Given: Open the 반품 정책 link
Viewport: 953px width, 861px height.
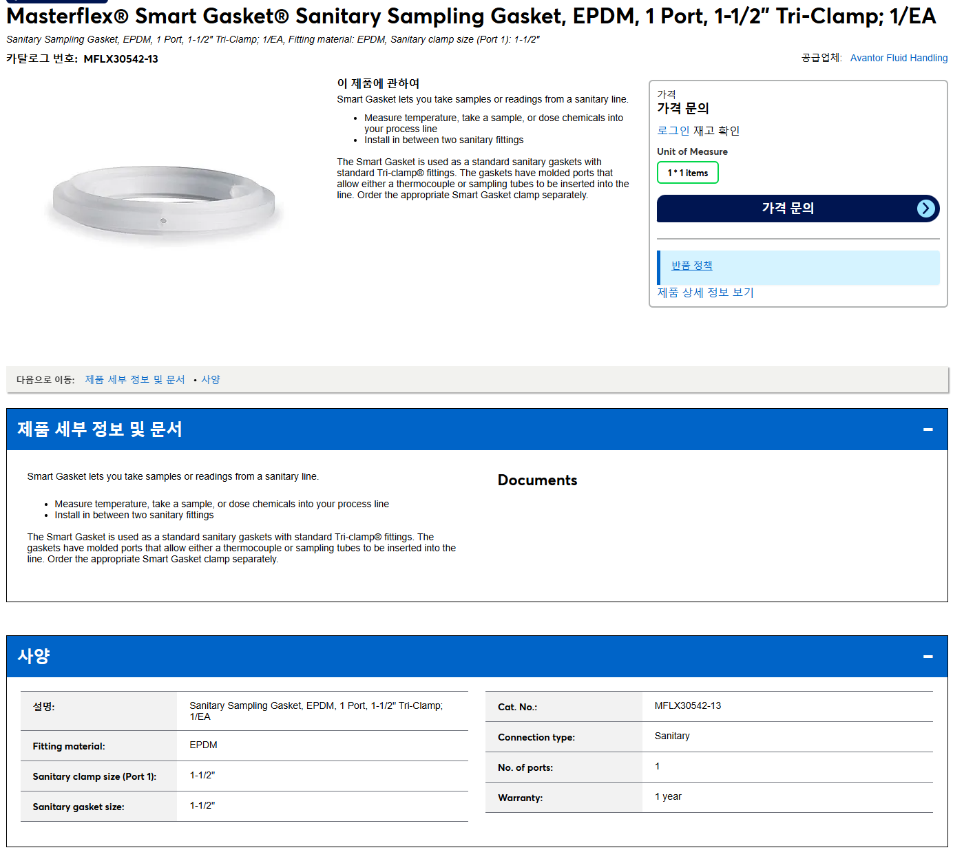Looking at the screenshot, I should coord(691,265).
